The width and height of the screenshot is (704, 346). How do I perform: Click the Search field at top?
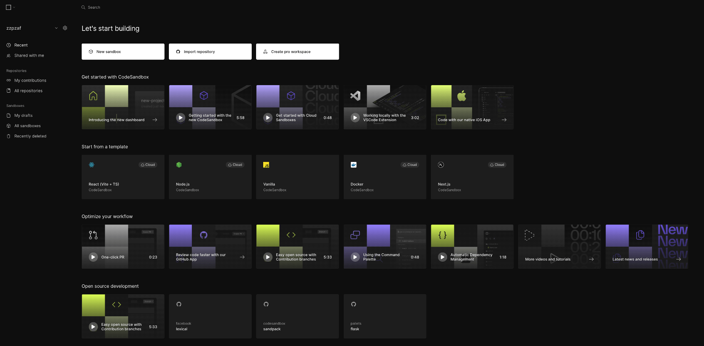point(94,7)
